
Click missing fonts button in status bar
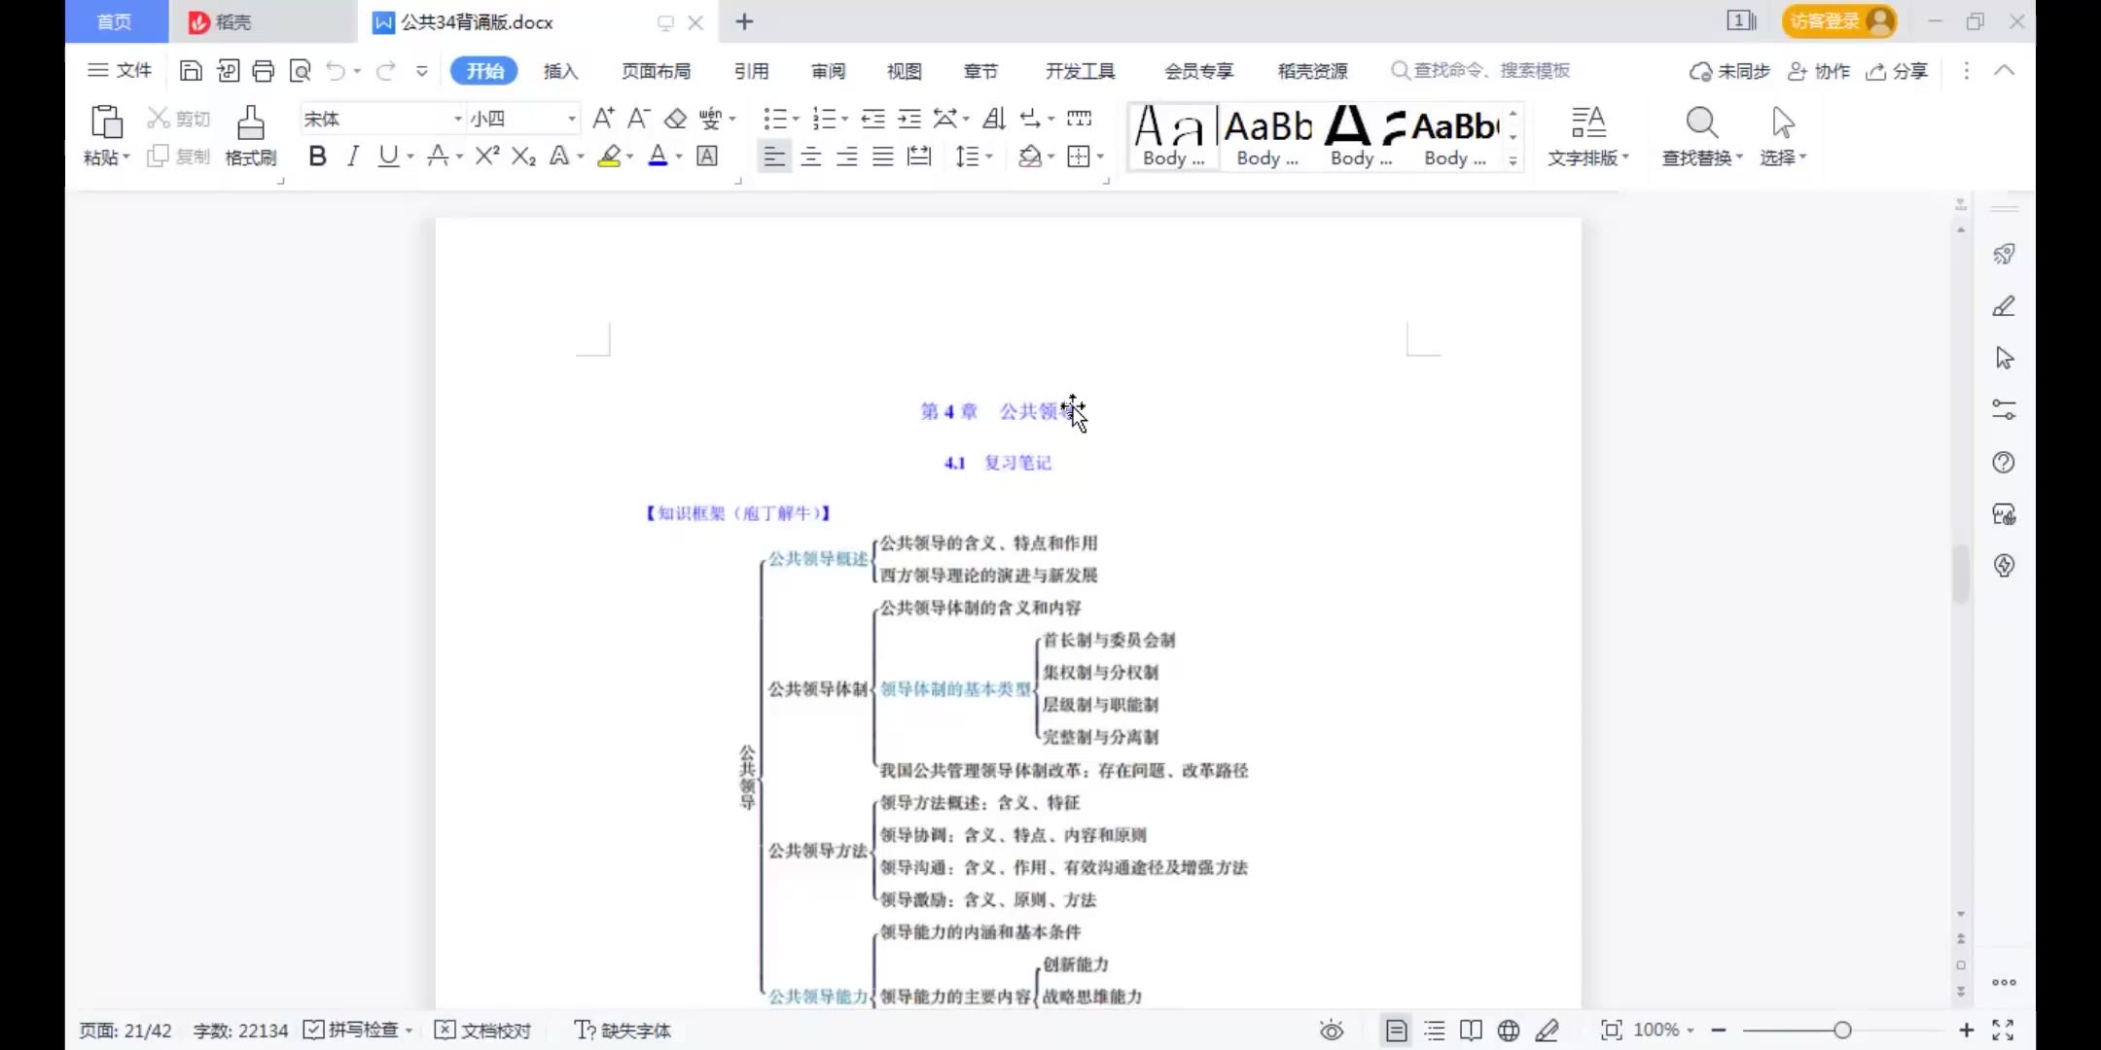623,1031
